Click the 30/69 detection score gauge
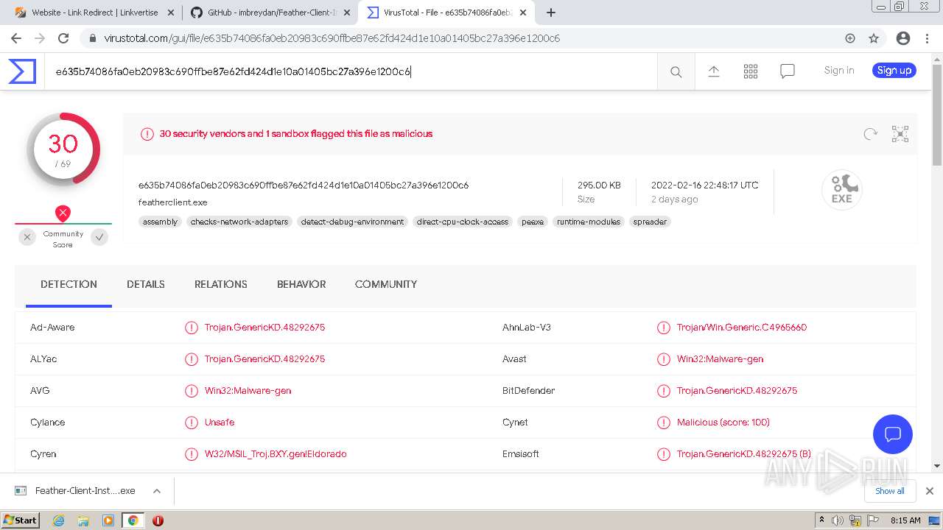Viewport: 943px width, 530px height. click(63, 149)
